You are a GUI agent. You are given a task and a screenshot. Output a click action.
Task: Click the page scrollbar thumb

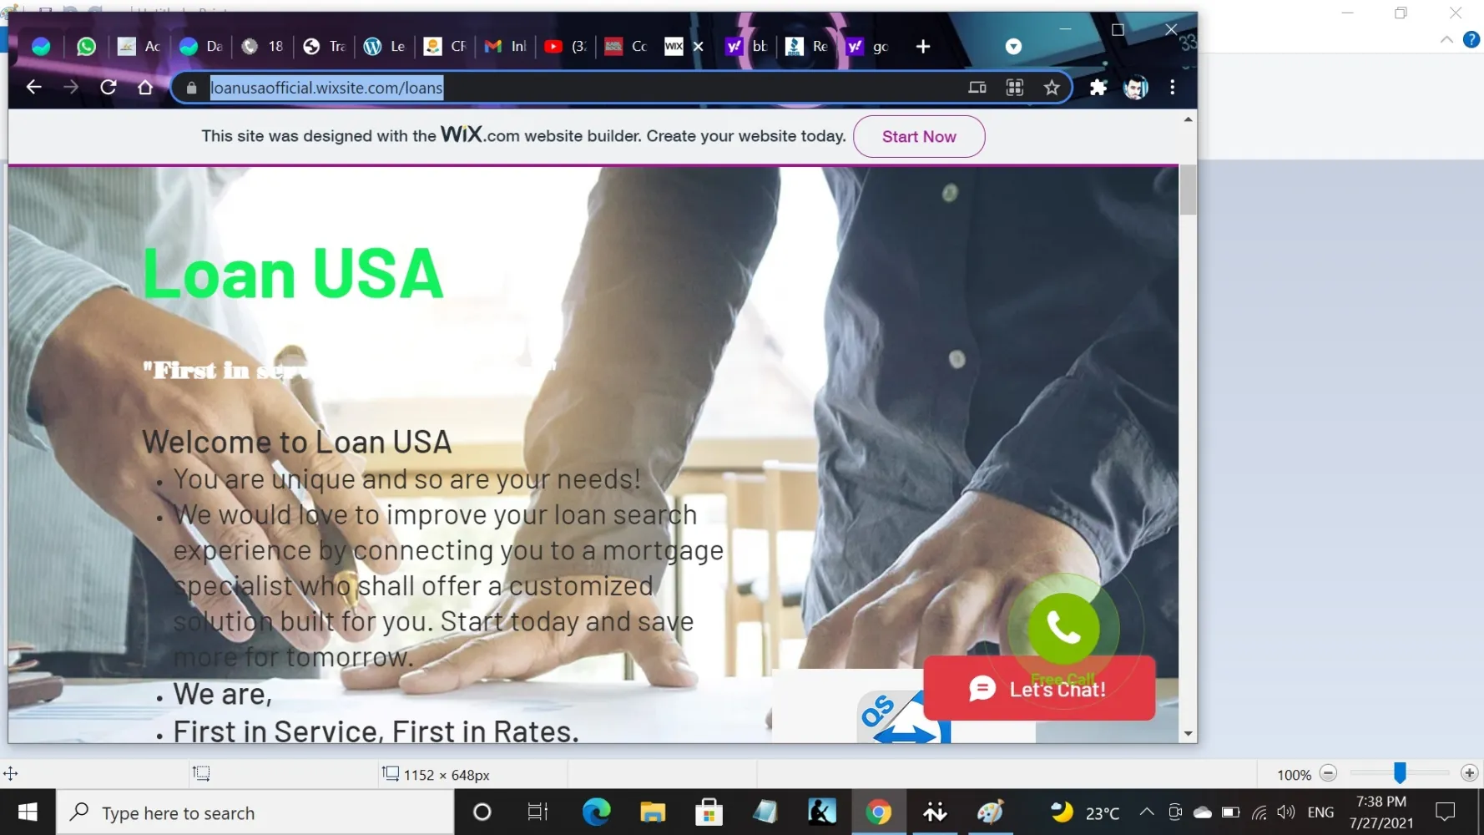(1188, 190)
